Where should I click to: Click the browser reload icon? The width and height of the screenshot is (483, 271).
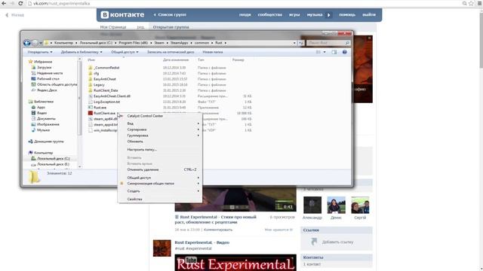[x=20, y=3]
